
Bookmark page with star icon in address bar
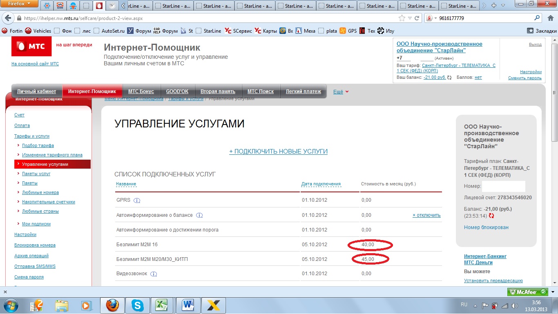[x=402, y=18]
